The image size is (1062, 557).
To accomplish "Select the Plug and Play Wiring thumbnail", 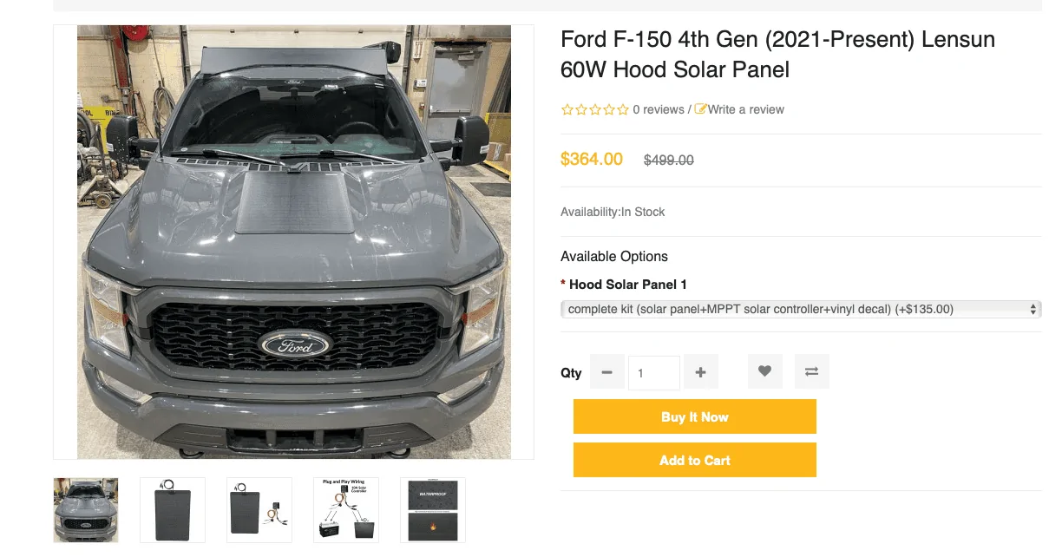I will click(346, 510).
